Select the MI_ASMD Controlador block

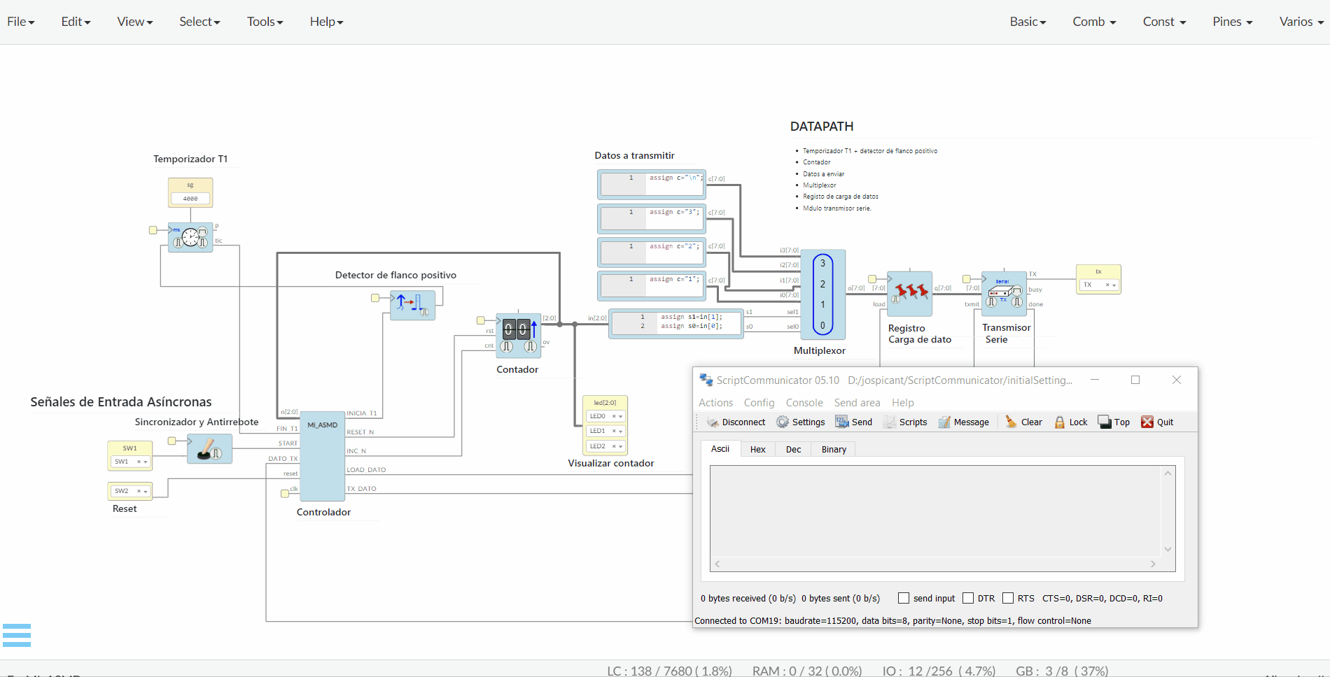[x=322, y=456]
